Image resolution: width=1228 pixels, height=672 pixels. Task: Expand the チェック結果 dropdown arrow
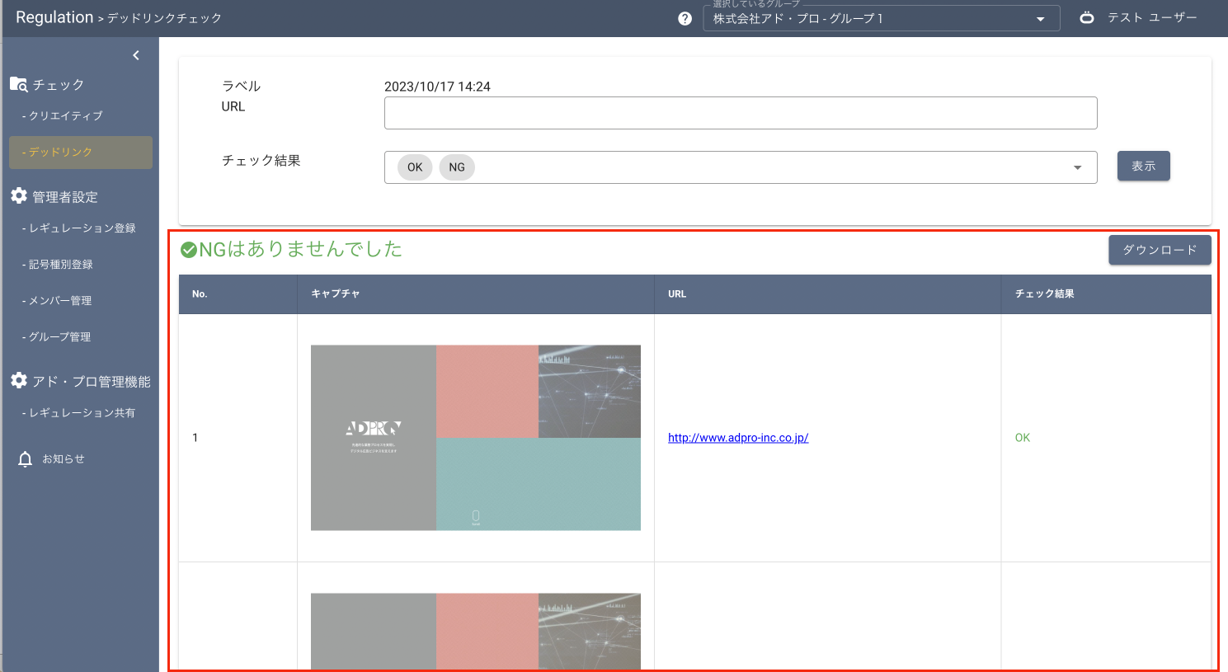(1077, 167)
